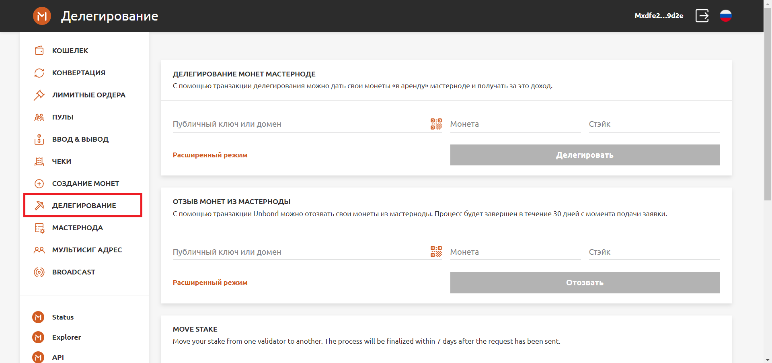This screenshot has height=363, width=772.
Task: Click the wallet icon beside Кошелек
Action: 39,51
